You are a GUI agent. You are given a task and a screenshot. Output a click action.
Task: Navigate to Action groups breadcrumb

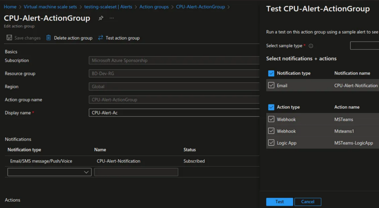(154, 7)
